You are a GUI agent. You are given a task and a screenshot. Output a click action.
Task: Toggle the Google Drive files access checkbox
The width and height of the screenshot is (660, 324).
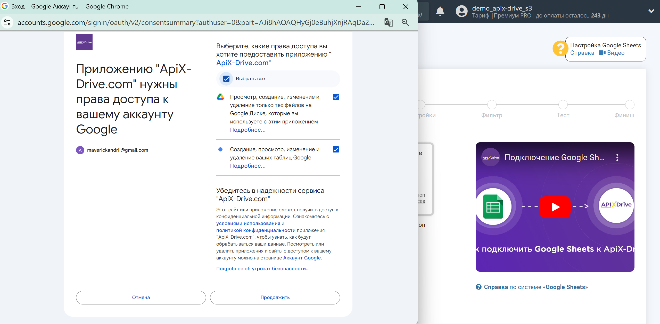pos(336,97)
